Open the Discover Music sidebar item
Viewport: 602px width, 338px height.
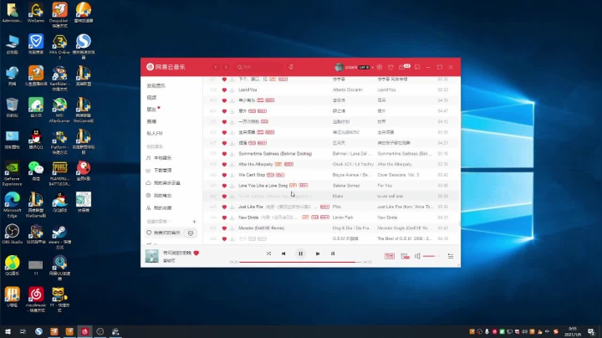pos(156,85)
